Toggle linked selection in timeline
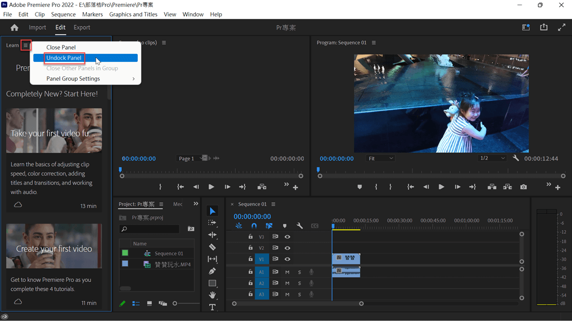This screenshot has width=572, height=321. click(x=269, y=226)
